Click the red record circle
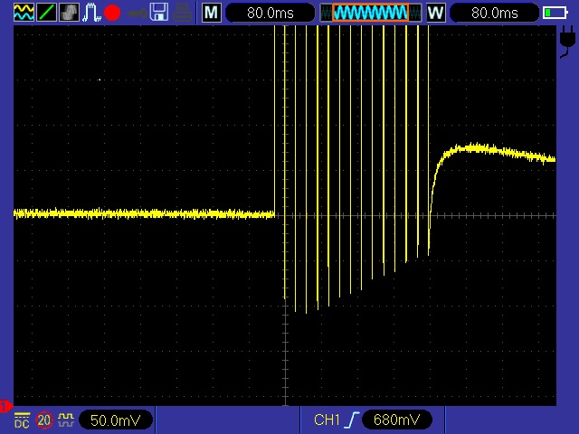Screen dimensions: 579x434 coord(112,13)
